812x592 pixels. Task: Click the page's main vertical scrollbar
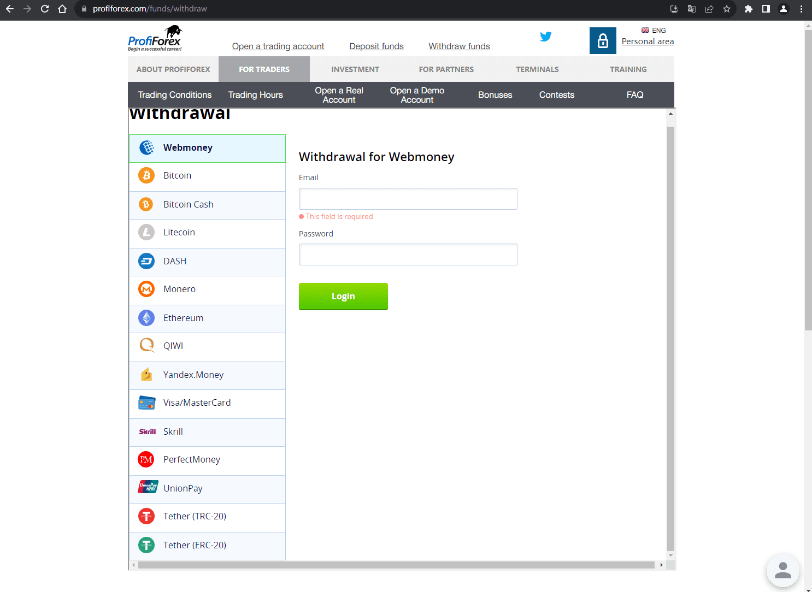(808, 180)
